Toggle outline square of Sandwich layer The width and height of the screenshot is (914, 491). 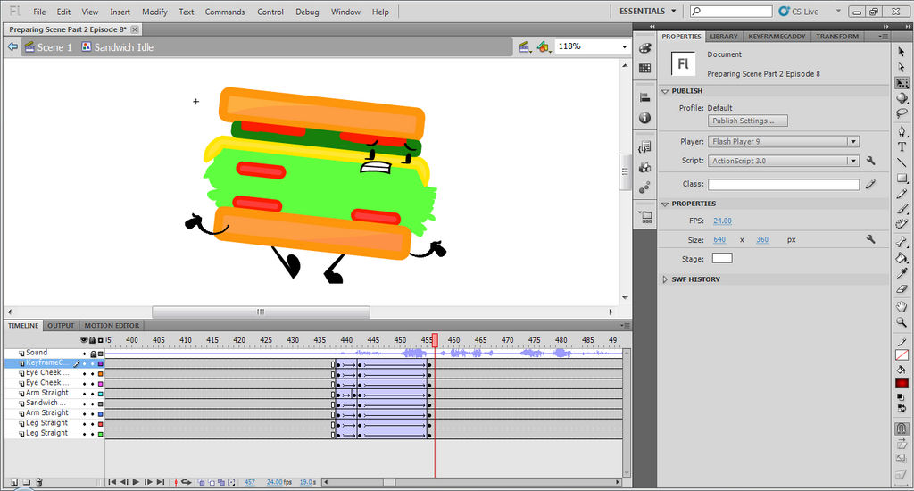[100, 403]
